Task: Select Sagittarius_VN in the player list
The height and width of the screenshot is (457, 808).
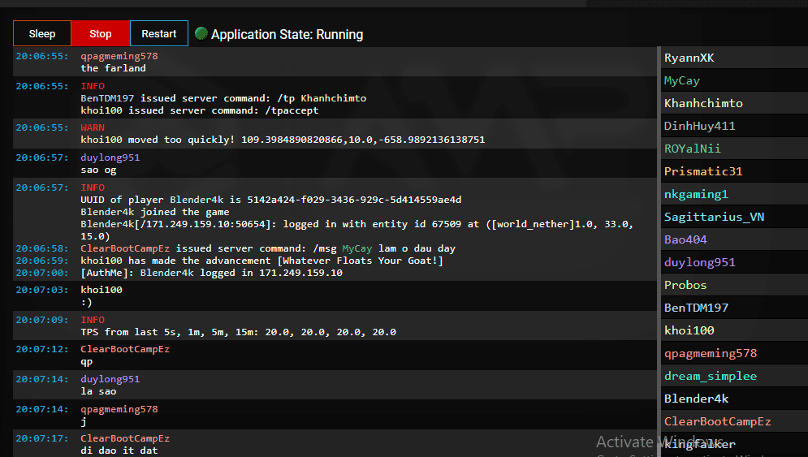Action: pyautogui.click(x=714, y=217)
